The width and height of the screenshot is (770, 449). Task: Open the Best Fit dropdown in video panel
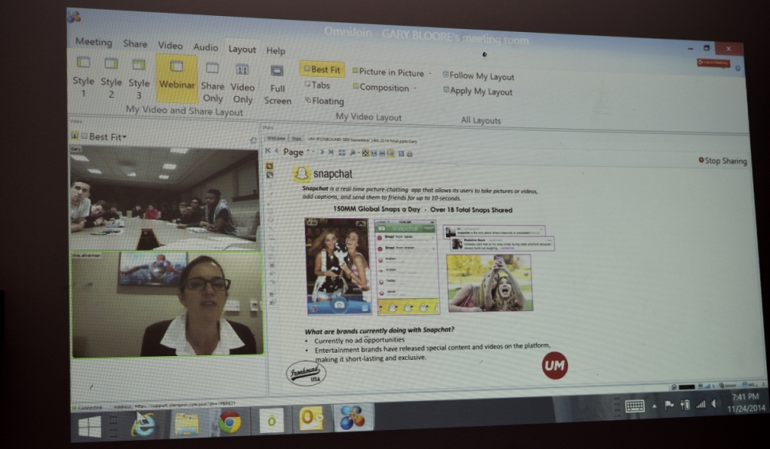(106, 137)
